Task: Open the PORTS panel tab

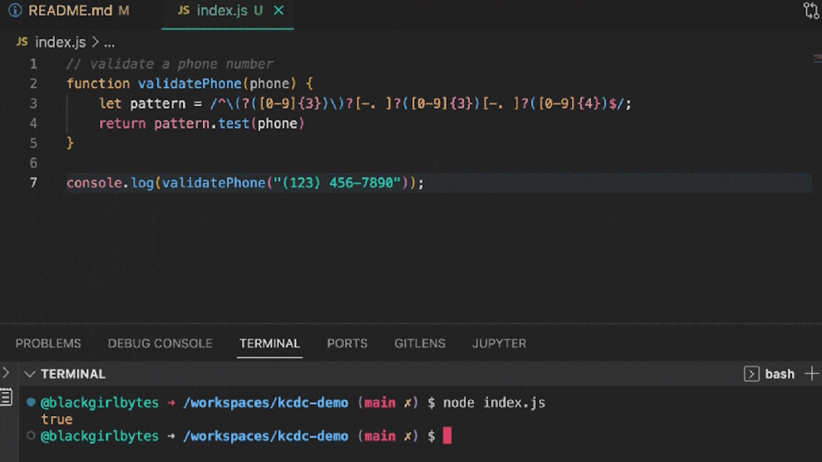Action: tap(347, 344)
